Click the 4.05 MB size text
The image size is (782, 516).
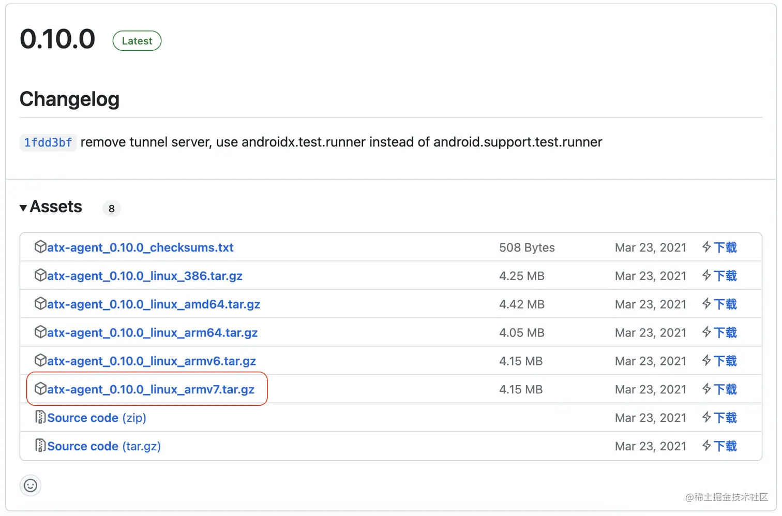tap(522, 333)
